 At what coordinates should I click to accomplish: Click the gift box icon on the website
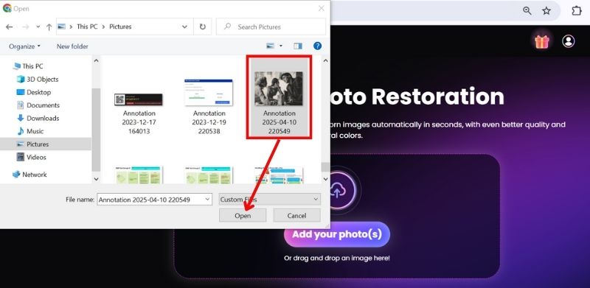[x=542, y=41]
